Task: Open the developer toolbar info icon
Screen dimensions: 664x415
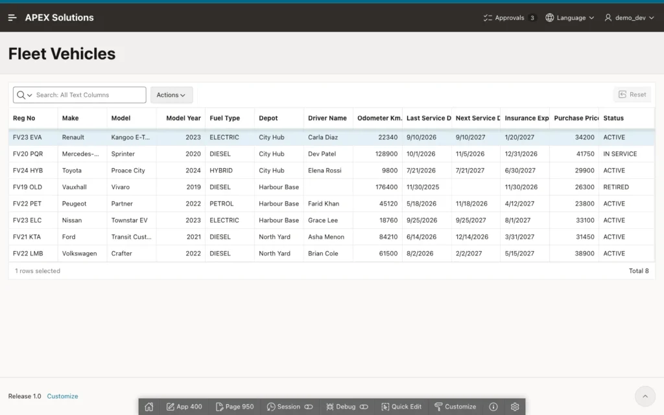Action: [493, 407]
